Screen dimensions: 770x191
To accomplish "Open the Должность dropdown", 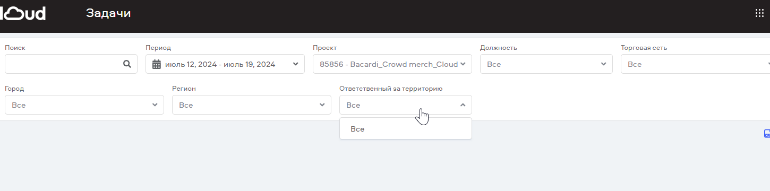I will tap(546, 64).
